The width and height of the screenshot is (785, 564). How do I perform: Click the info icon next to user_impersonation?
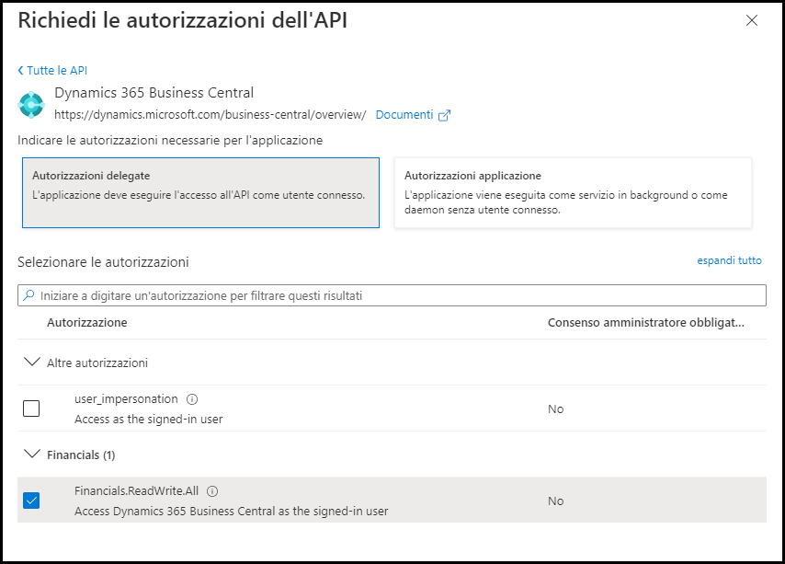192,399
